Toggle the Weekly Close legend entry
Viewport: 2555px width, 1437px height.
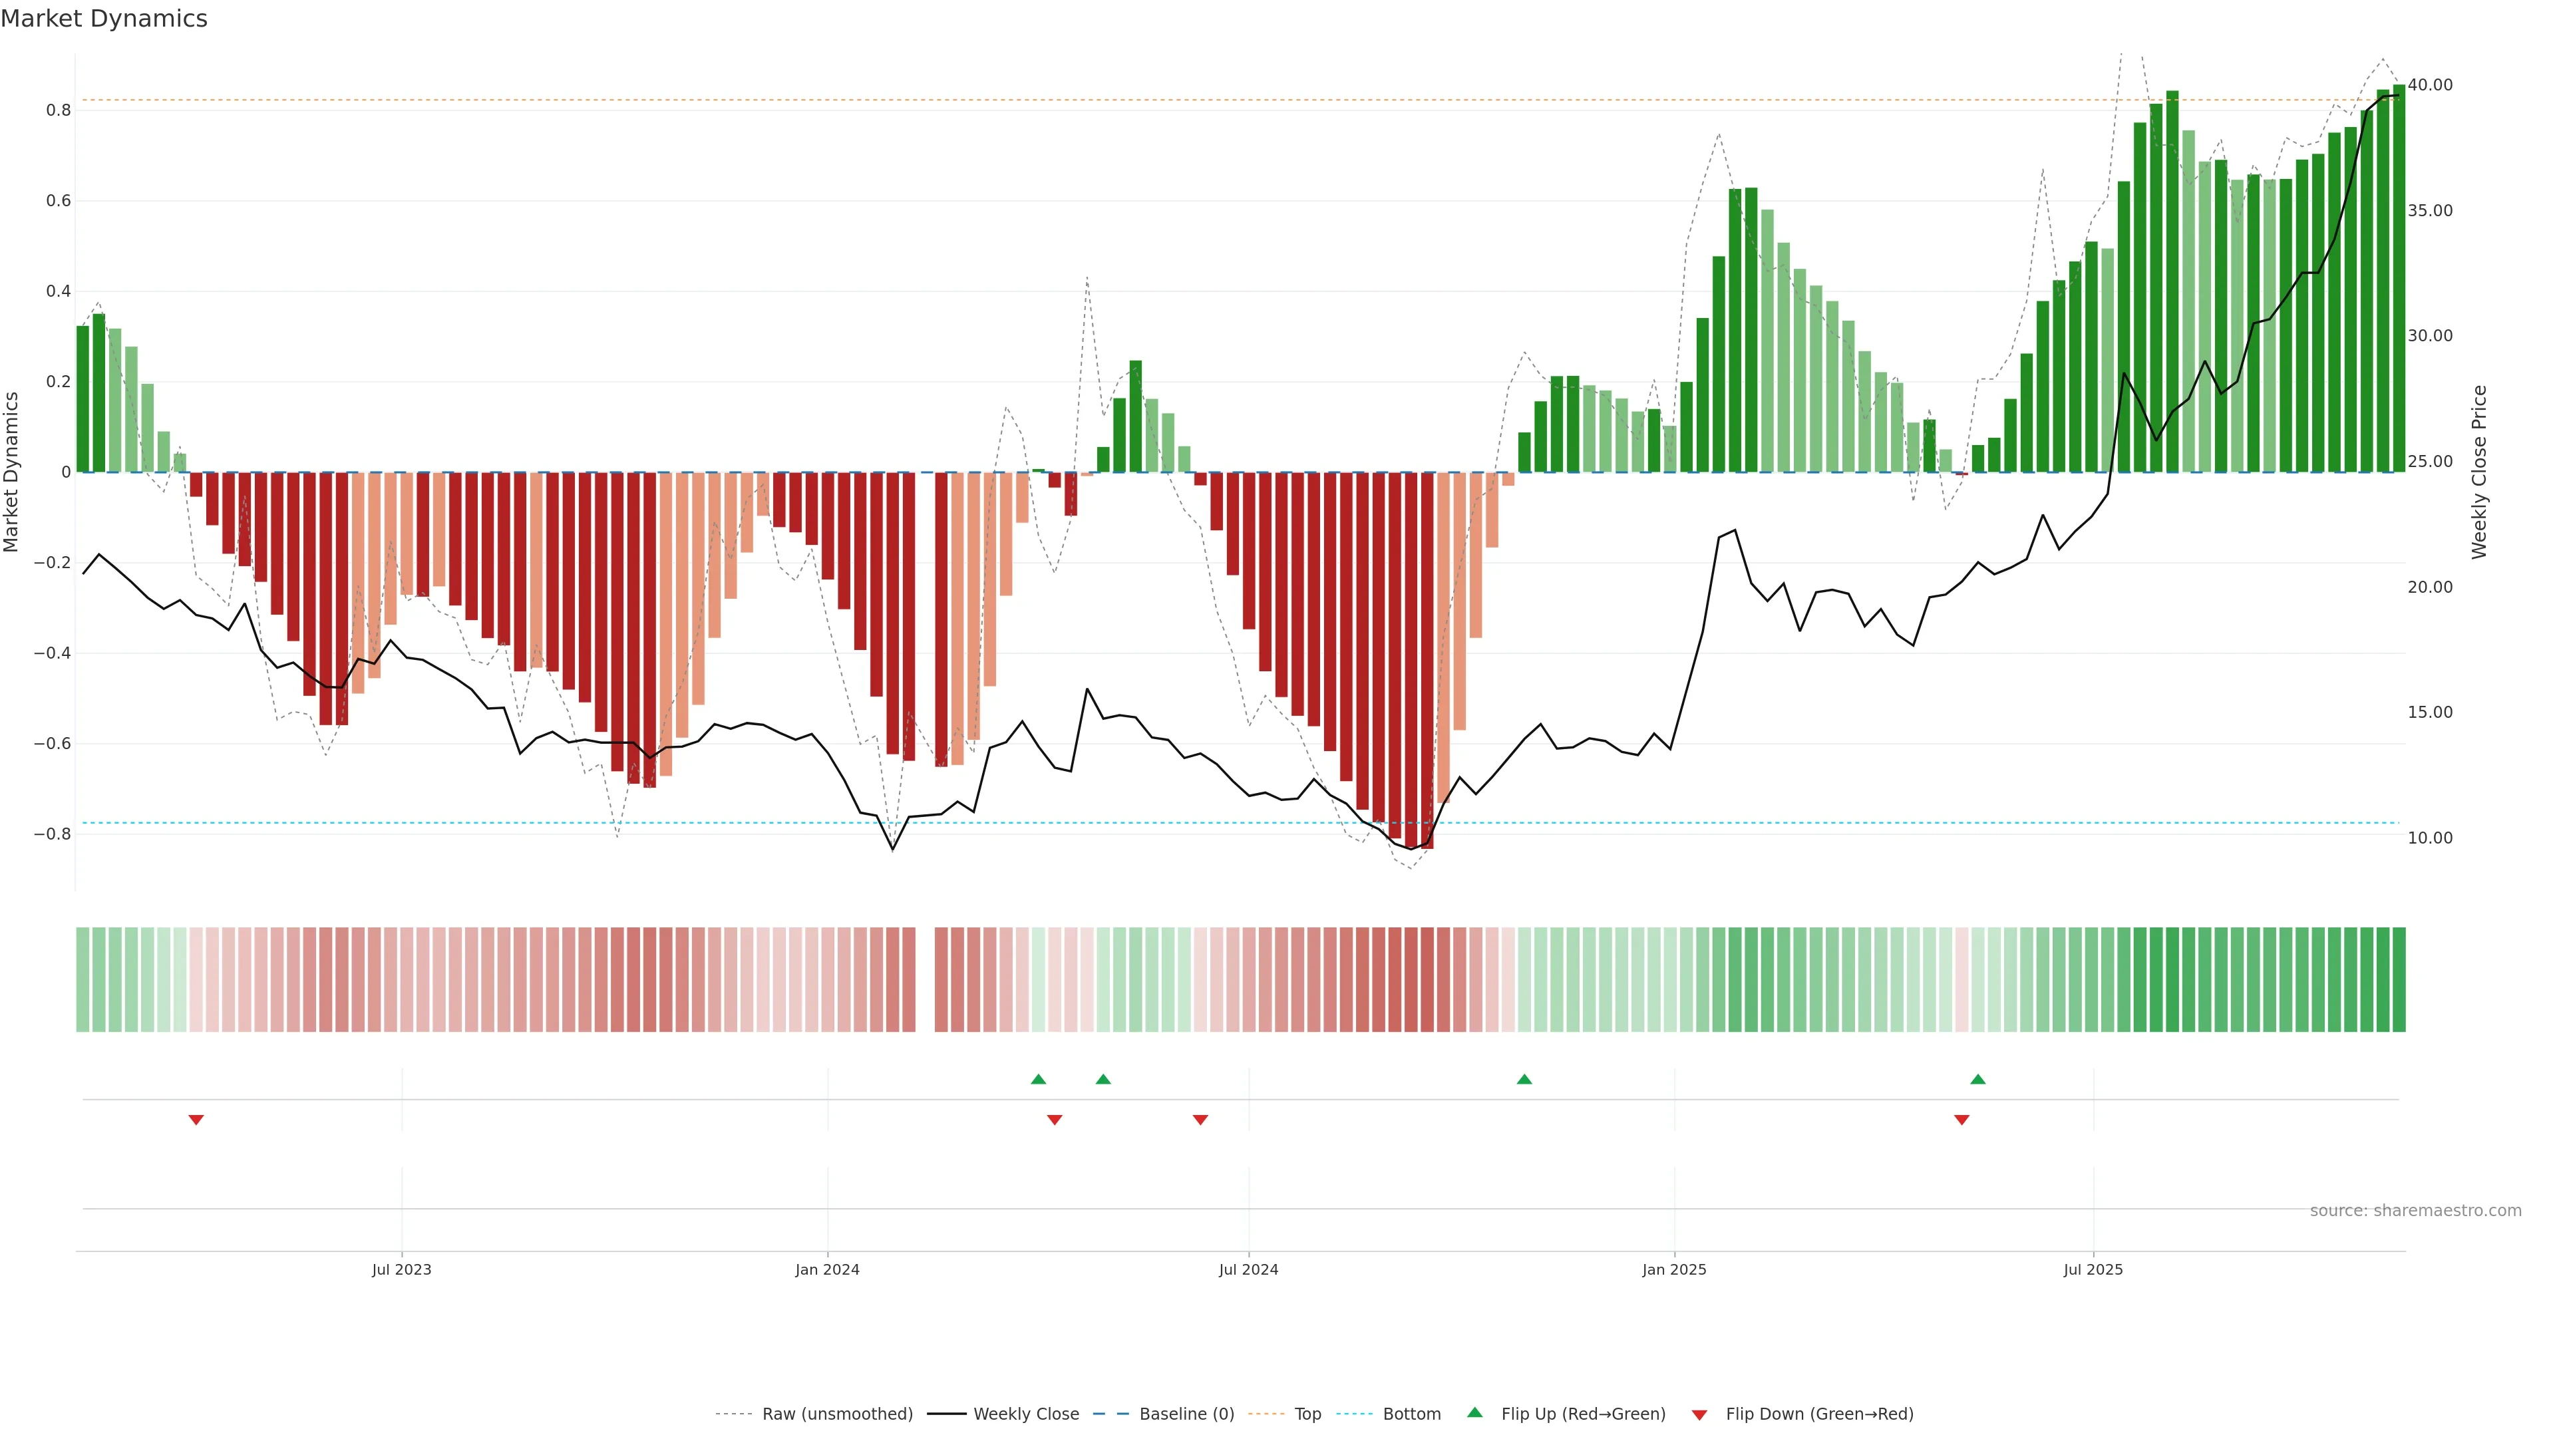(x=1025, y=1414)
